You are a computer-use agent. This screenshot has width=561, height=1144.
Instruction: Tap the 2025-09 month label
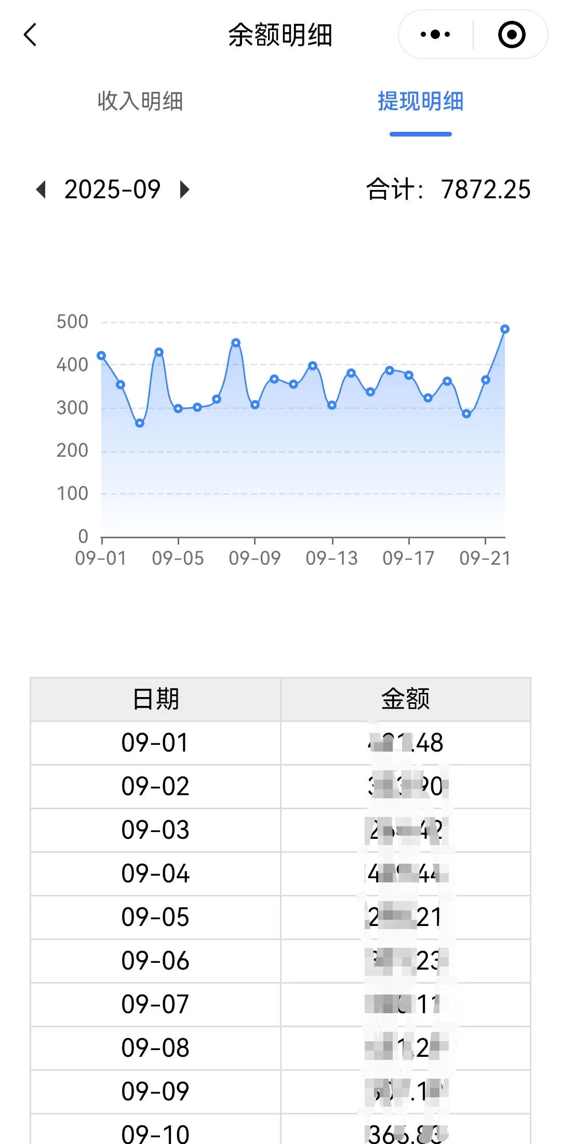tap(112, 189)
